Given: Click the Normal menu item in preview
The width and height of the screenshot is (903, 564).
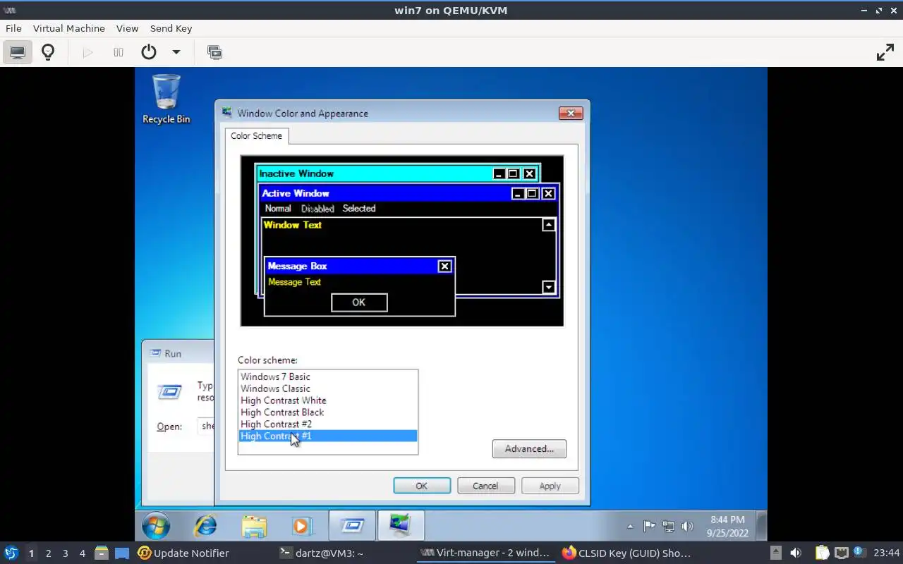Looking at the screenshot, I should click(278, 209).
